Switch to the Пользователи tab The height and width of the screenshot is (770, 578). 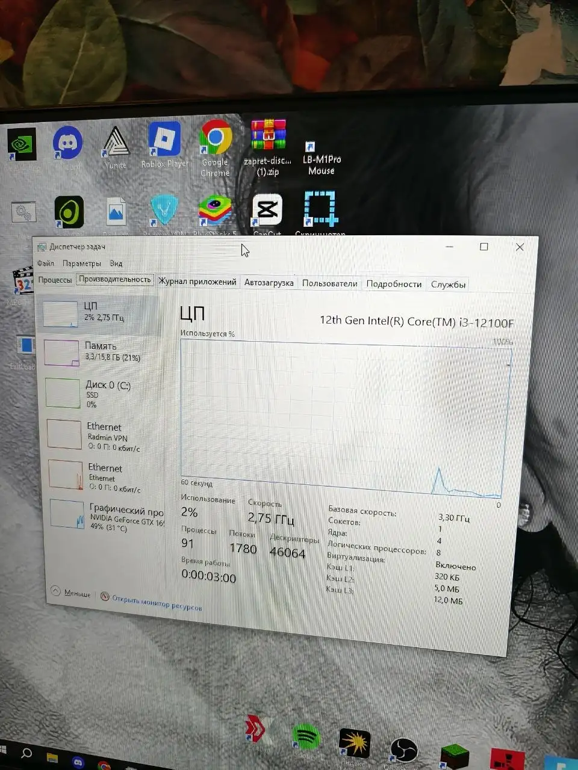point(329,283)
